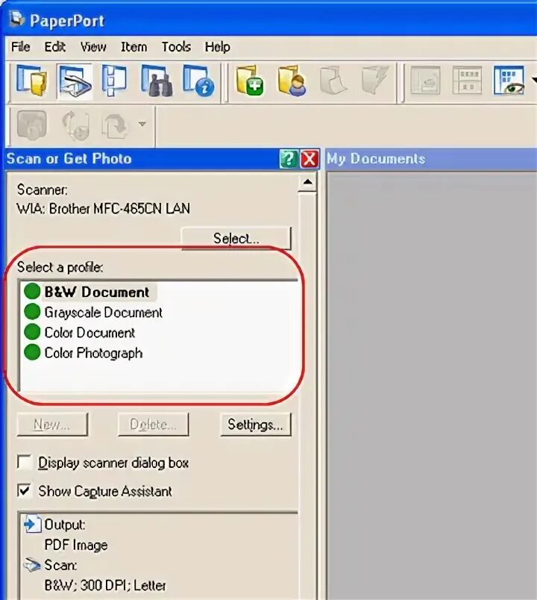Viewport: 537px width, 600px height.
Task: Click the Item Properties info icon
Action: coord(198,81)
